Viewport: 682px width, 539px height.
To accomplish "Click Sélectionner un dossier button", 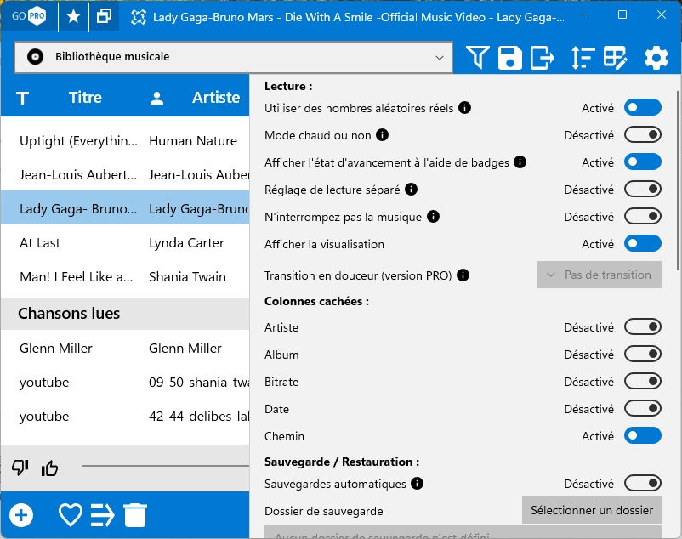I will [x=592, y=510].
